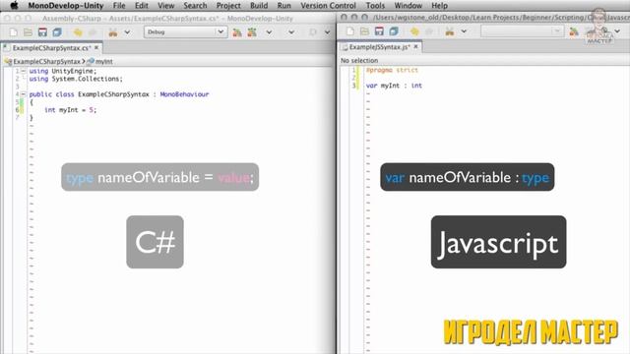Image resolution: width=630 pixels, height=354 pixels.
Task: Open Search menu
Action: 195,6
